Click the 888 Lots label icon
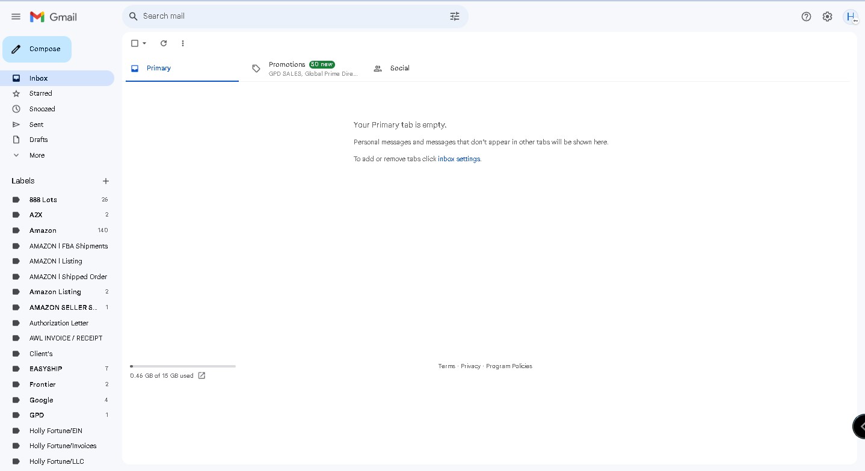The image size is (865, 471). [x=16, y=200]
